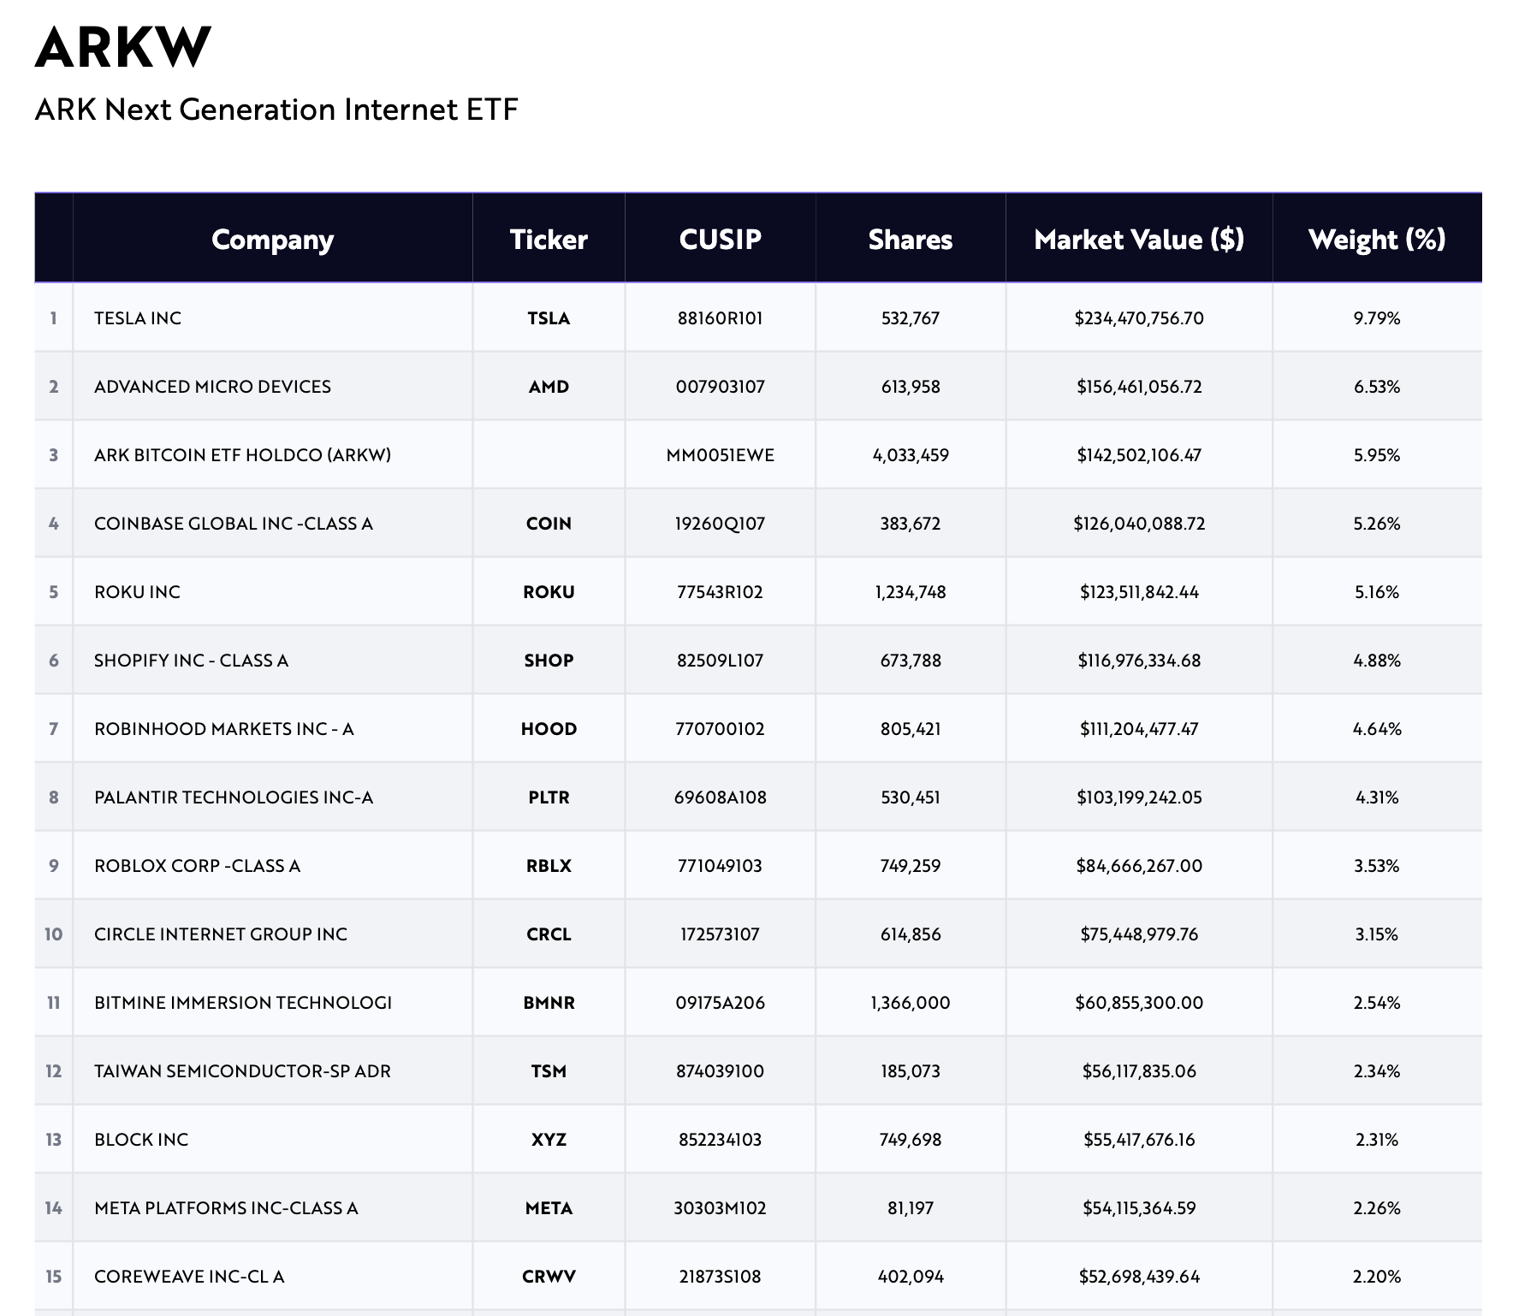Select Taiwan Semiconductor weight 2.34%
Screen dimensions: 1513x1316
pyautogui.click(x=1376, y=1071)
